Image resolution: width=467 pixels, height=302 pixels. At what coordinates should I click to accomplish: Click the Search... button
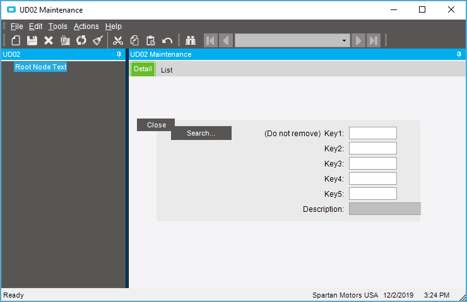[201, 133]
